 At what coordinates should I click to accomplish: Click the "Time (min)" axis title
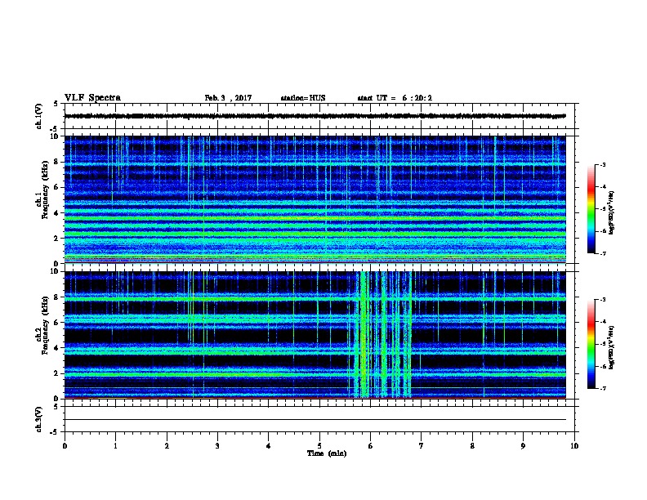(x=327, y=453)
